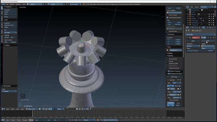Adjust the Overlap Threshold slider
Viewport: 217px width, 122px height.
pos(200,50)
